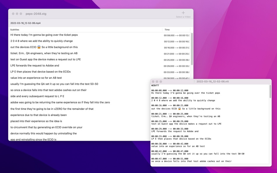Click timestamp 00:00:42.000 --> 00:00:47.000 in vtt window
The width and height of the screenshot is (277, 173).
pos(170,151)
